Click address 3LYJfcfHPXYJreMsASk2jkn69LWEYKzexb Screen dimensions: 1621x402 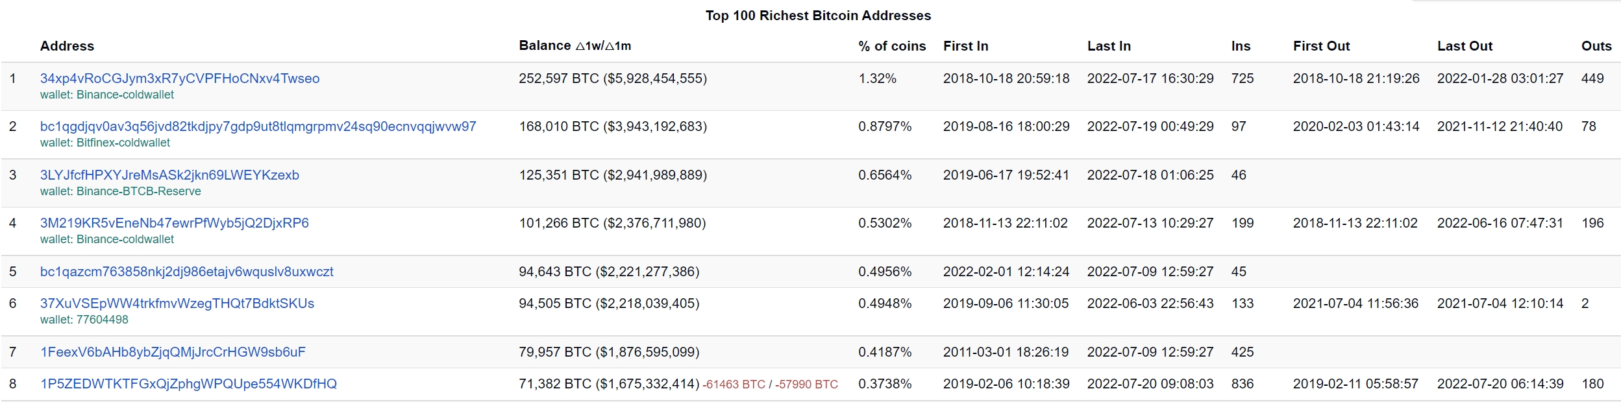(169, 175)
